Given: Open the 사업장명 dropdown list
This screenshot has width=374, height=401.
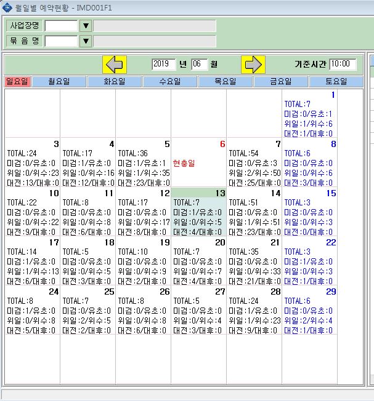Looking at the screenshot, I should pos(86,26).
